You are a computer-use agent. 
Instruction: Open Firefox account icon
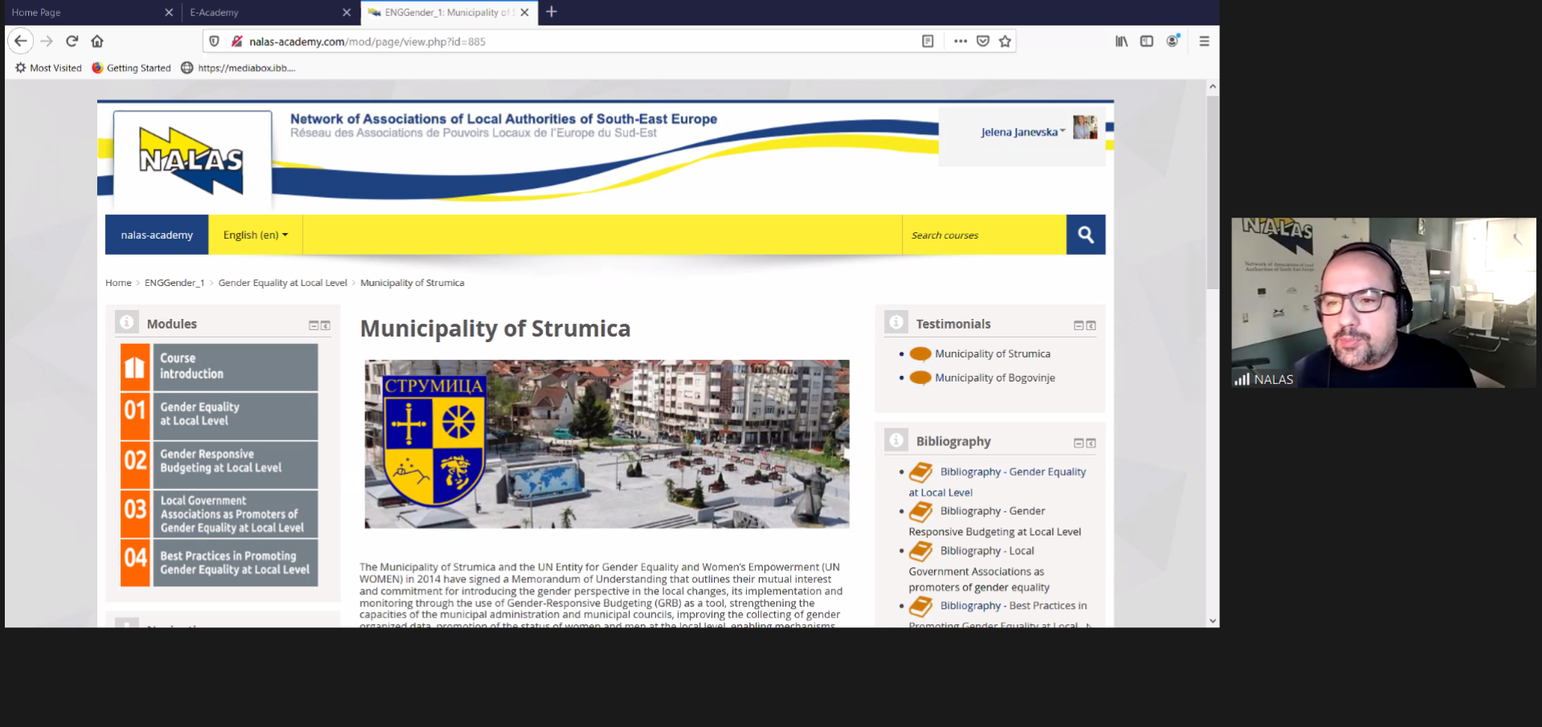[x=1173, y=41]
